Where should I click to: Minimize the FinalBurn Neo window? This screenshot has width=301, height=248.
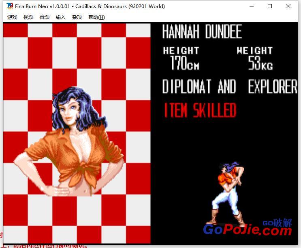(252, 6)
